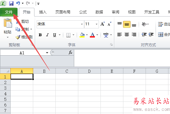Open the Name Box dropdown arrow

(47, 53)
